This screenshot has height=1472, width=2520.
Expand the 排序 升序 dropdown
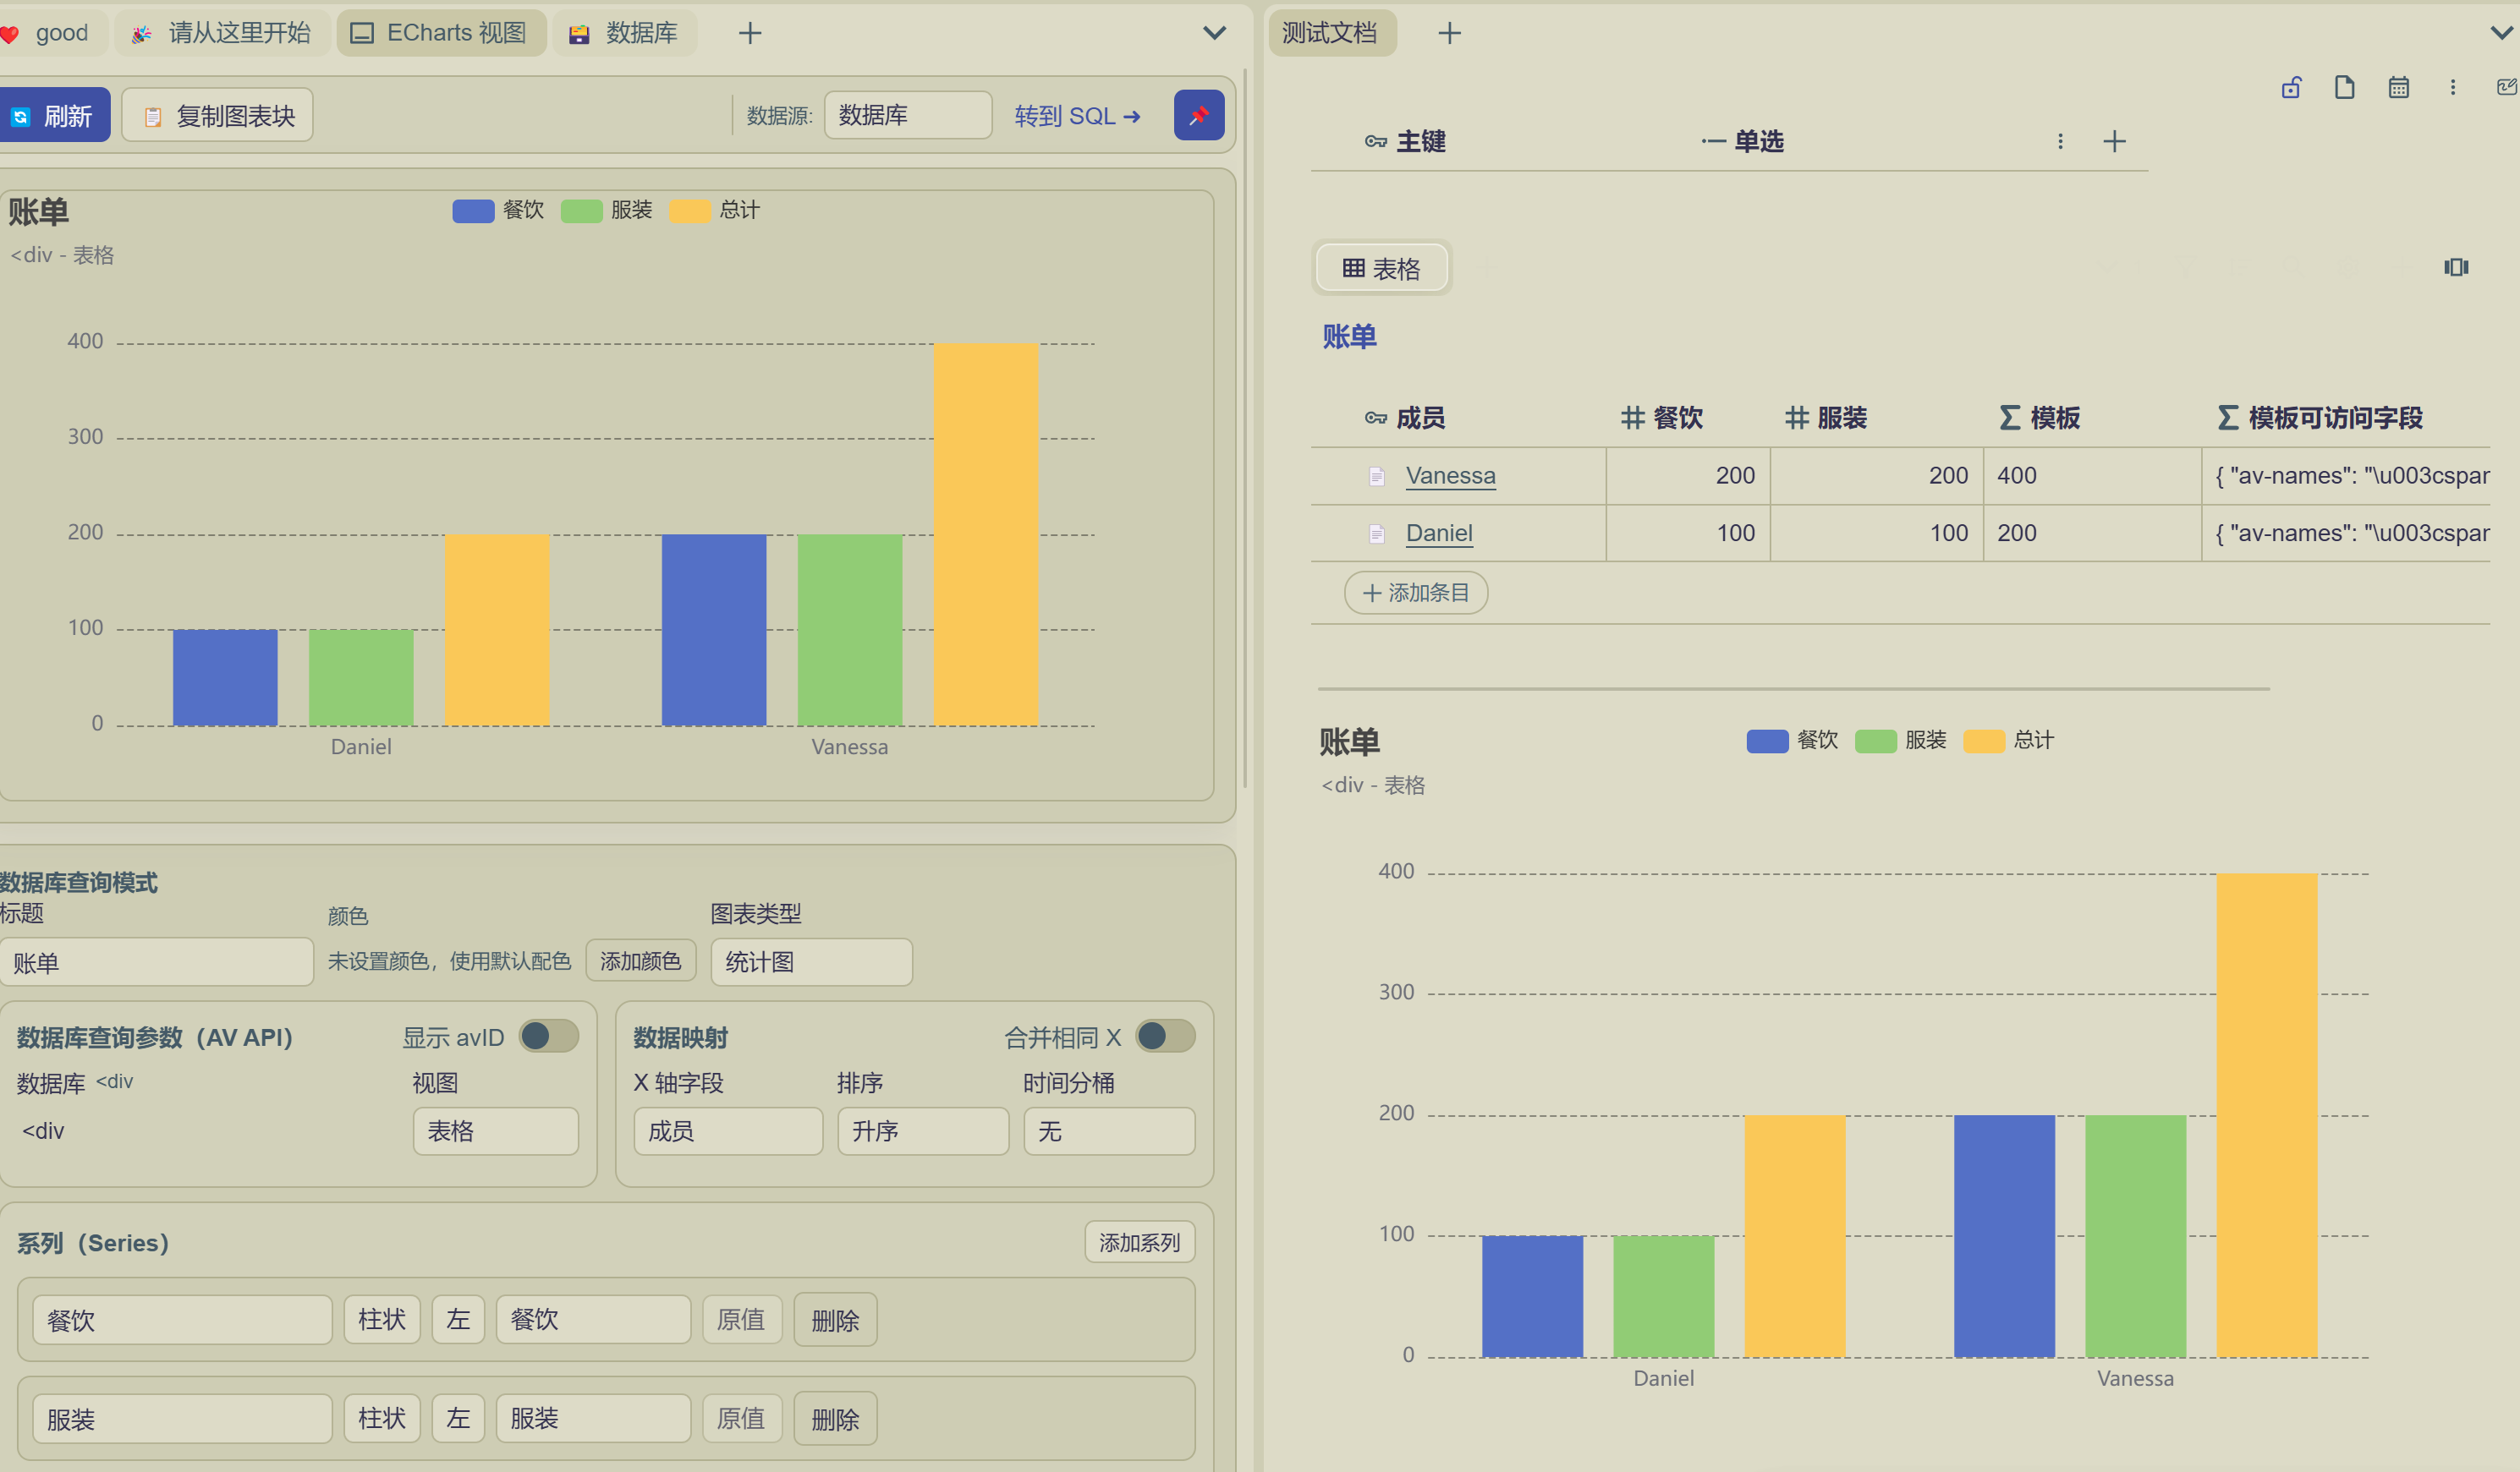click(x=922, y=1131)
